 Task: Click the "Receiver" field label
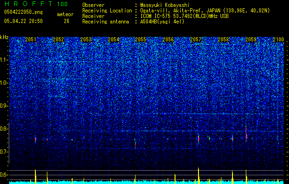pyautogui.click(x=93, y=16)
